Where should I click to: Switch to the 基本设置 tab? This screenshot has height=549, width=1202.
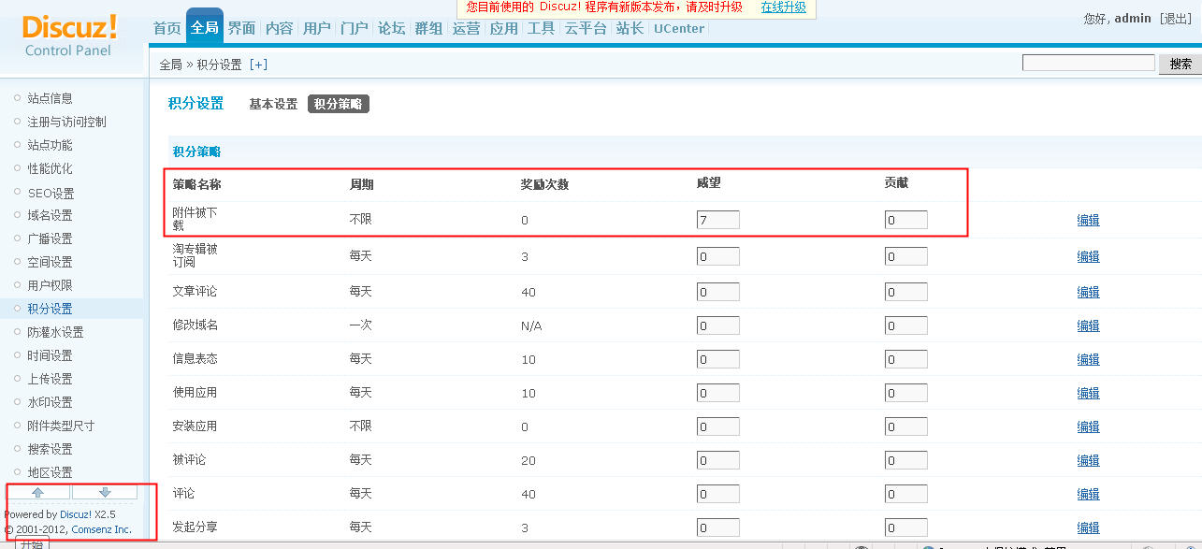point(273,104)
